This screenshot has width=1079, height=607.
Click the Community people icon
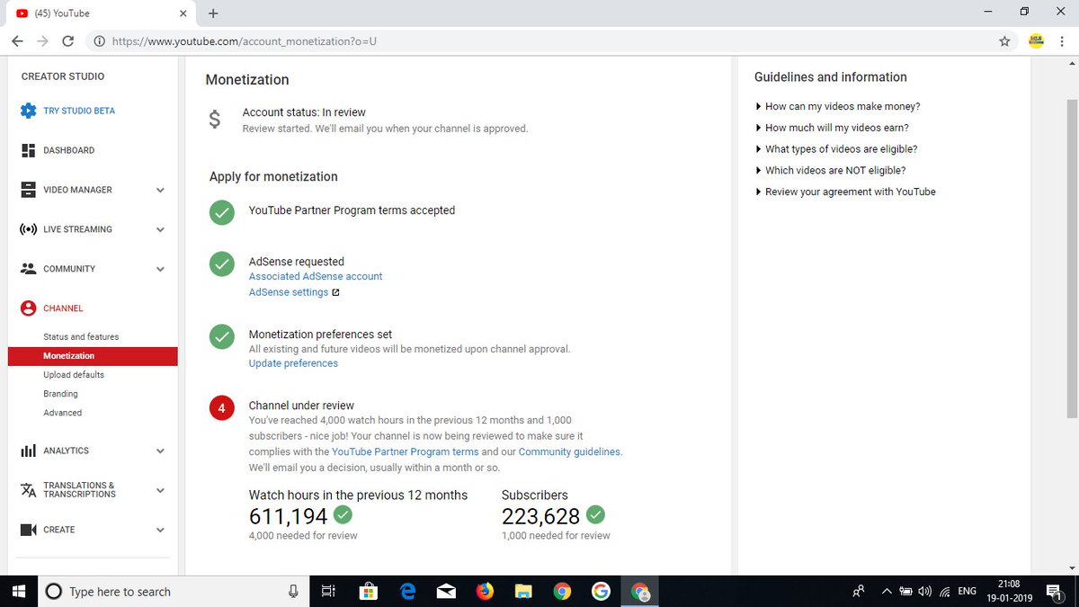28,269
